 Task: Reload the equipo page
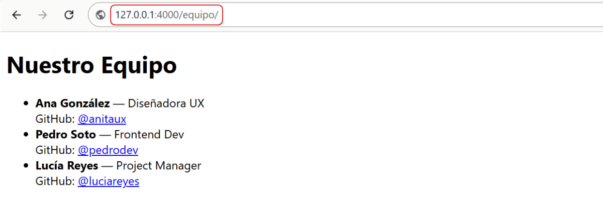point(69,15)
